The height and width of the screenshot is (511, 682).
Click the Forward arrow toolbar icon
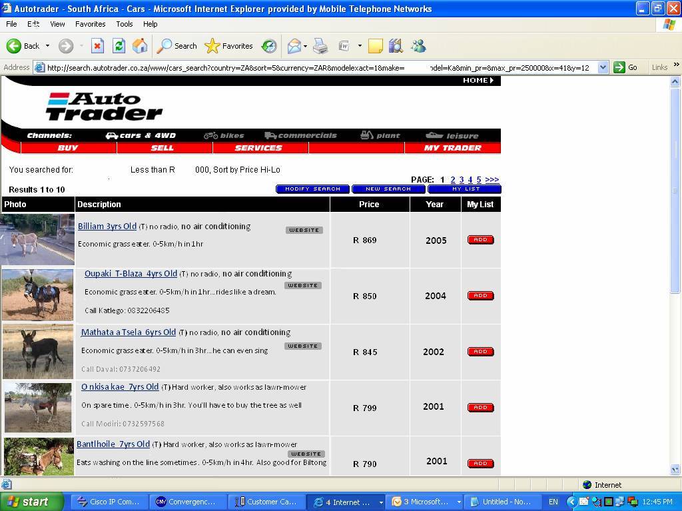[x=66, y=46]
